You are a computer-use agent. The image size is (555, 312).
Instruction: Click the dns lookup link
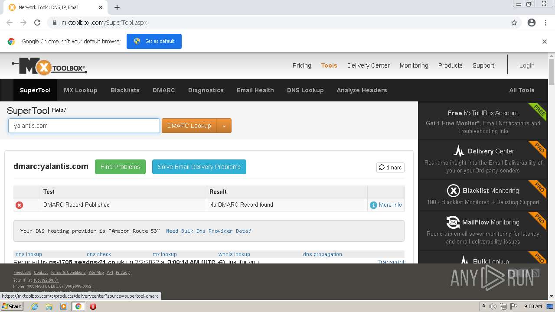coord(29,254)
